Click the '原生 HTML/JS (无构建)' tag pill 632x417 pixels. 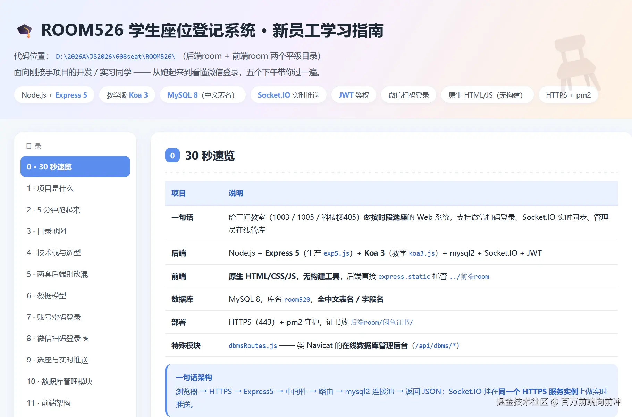click(487, 95)
